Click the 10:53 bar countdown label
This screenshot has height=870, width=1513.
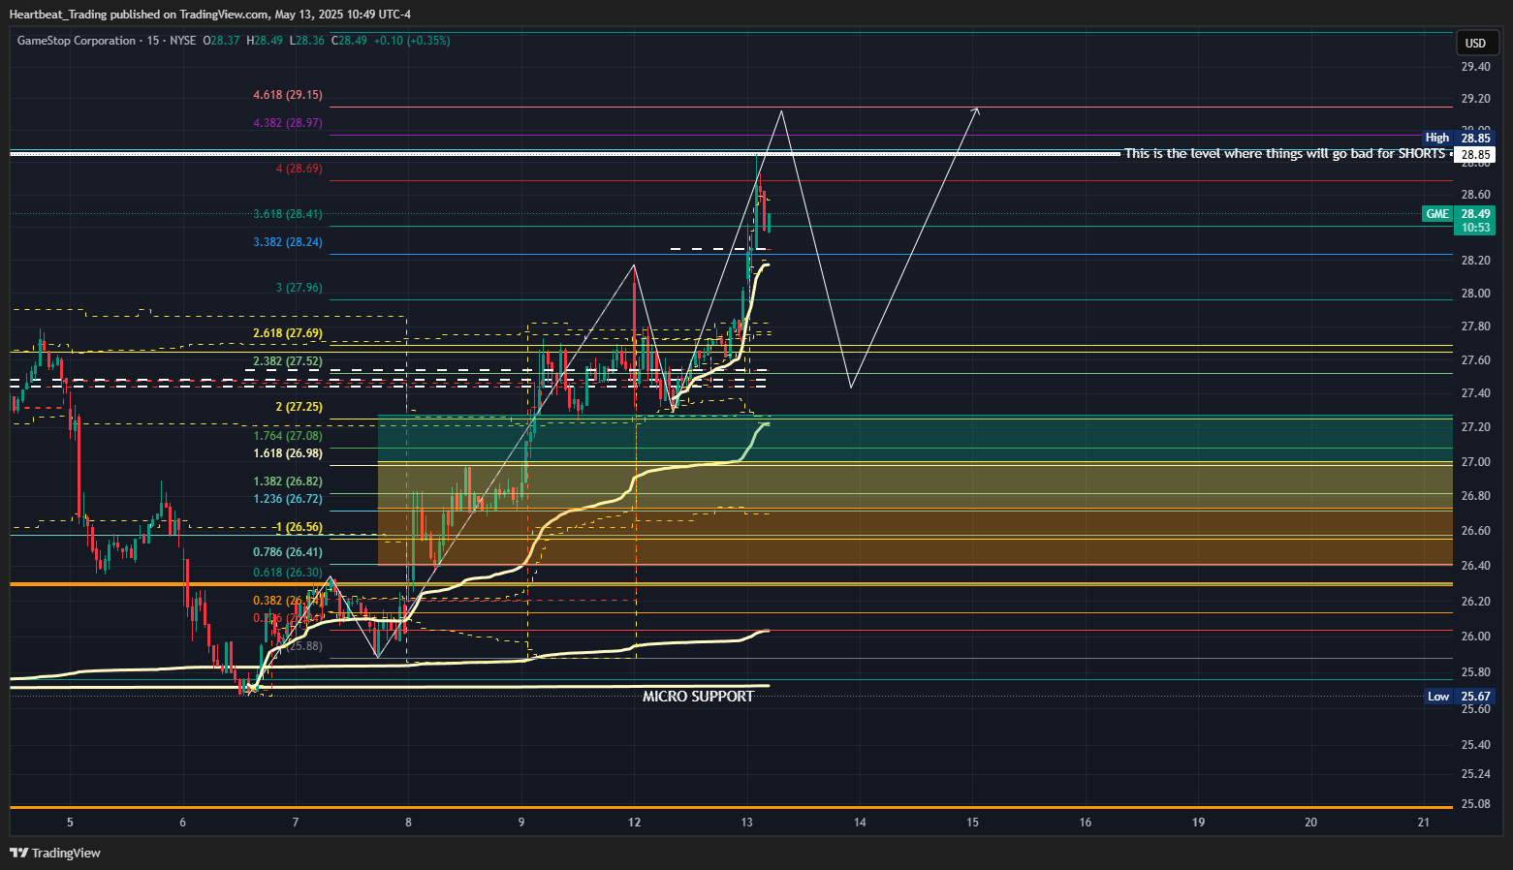coord(1475,228)
